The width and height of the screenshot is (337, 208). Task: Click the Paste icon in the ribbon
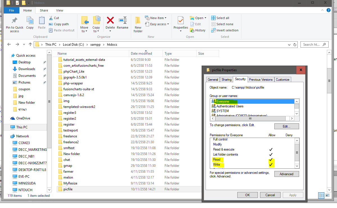pyautogui.click(x=42, y=20)
